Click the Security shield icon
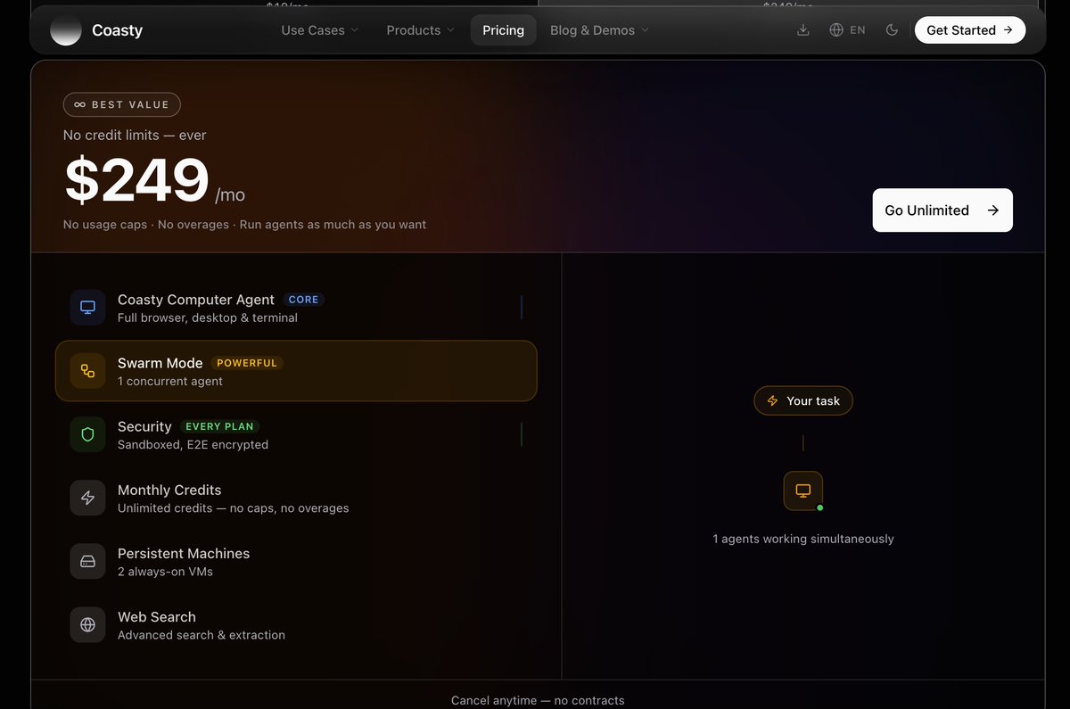Screen dimensions: 1070x709 click(x=87, y=434)
